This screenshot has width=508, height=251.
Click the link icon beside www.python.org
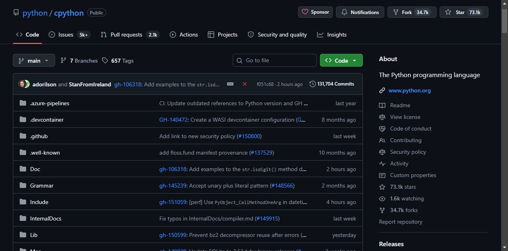tap(382, 91)
